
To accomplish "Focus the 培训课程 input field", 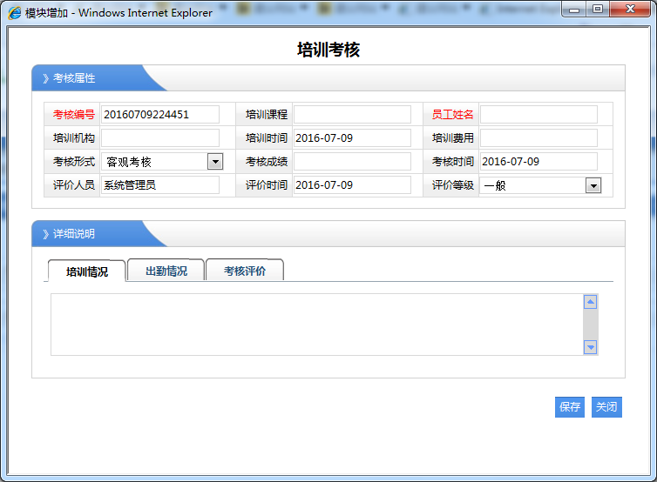I will tap(352, 115).
